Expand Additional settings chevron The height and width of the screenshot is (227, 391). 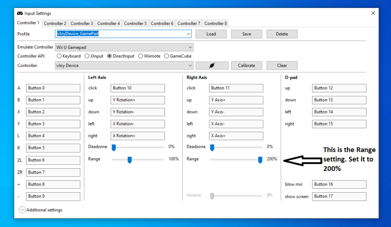coord(22,210)
